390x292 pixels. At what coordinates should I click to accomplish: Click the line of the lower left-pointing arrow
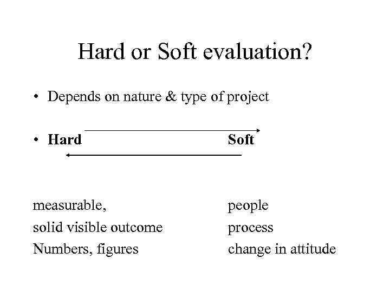(x=154, y=155)
